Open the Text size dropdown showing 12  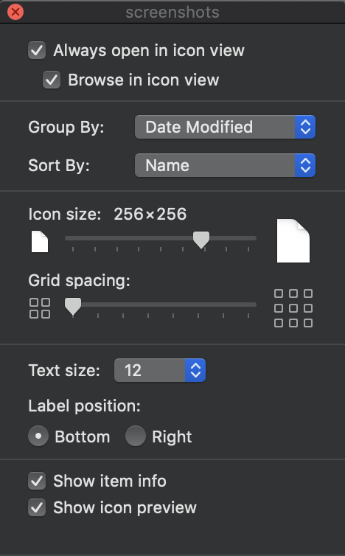point(160,370)
